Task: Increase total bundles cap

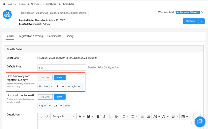Action: (61, 105)
